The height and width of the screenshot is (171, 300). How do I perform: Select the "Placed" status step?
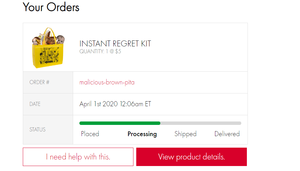point(90,134)
